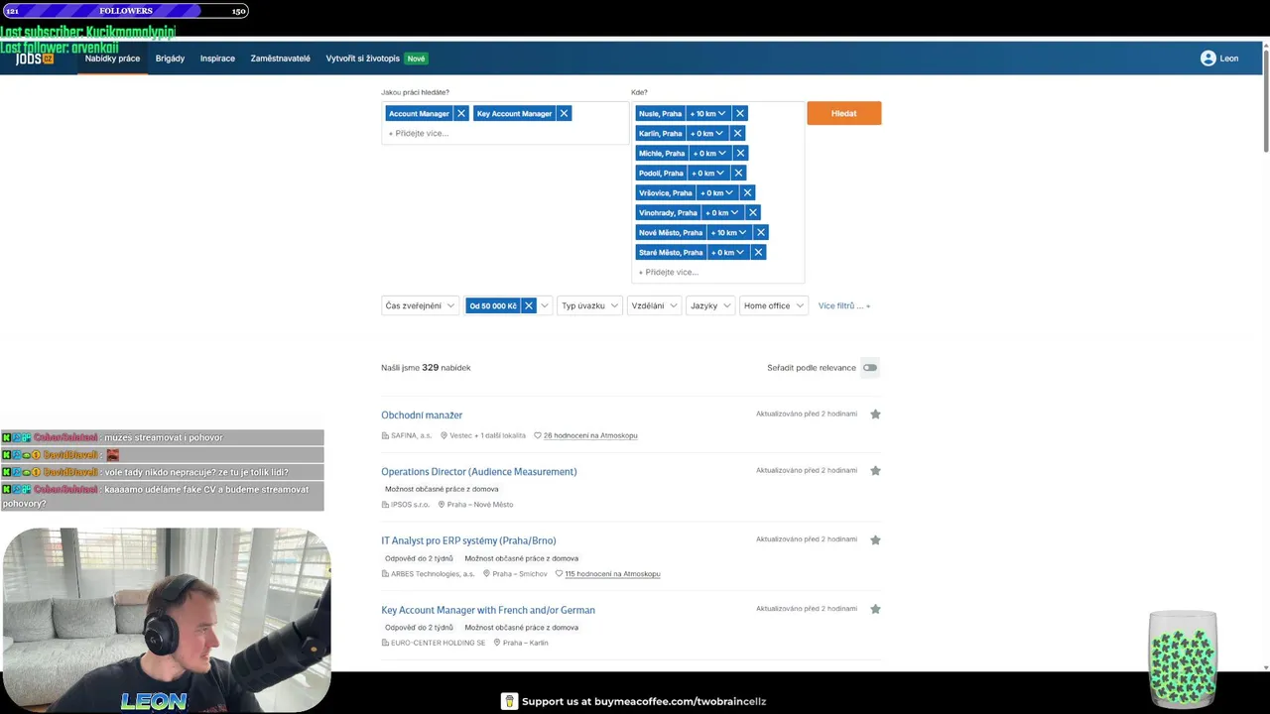
Task: Star the Obchodní manažer job offer
Action: [875, 415]
